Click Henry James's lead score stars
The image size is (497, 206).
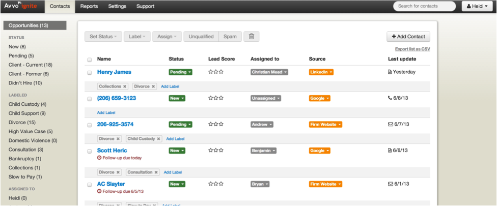[216, 72]
